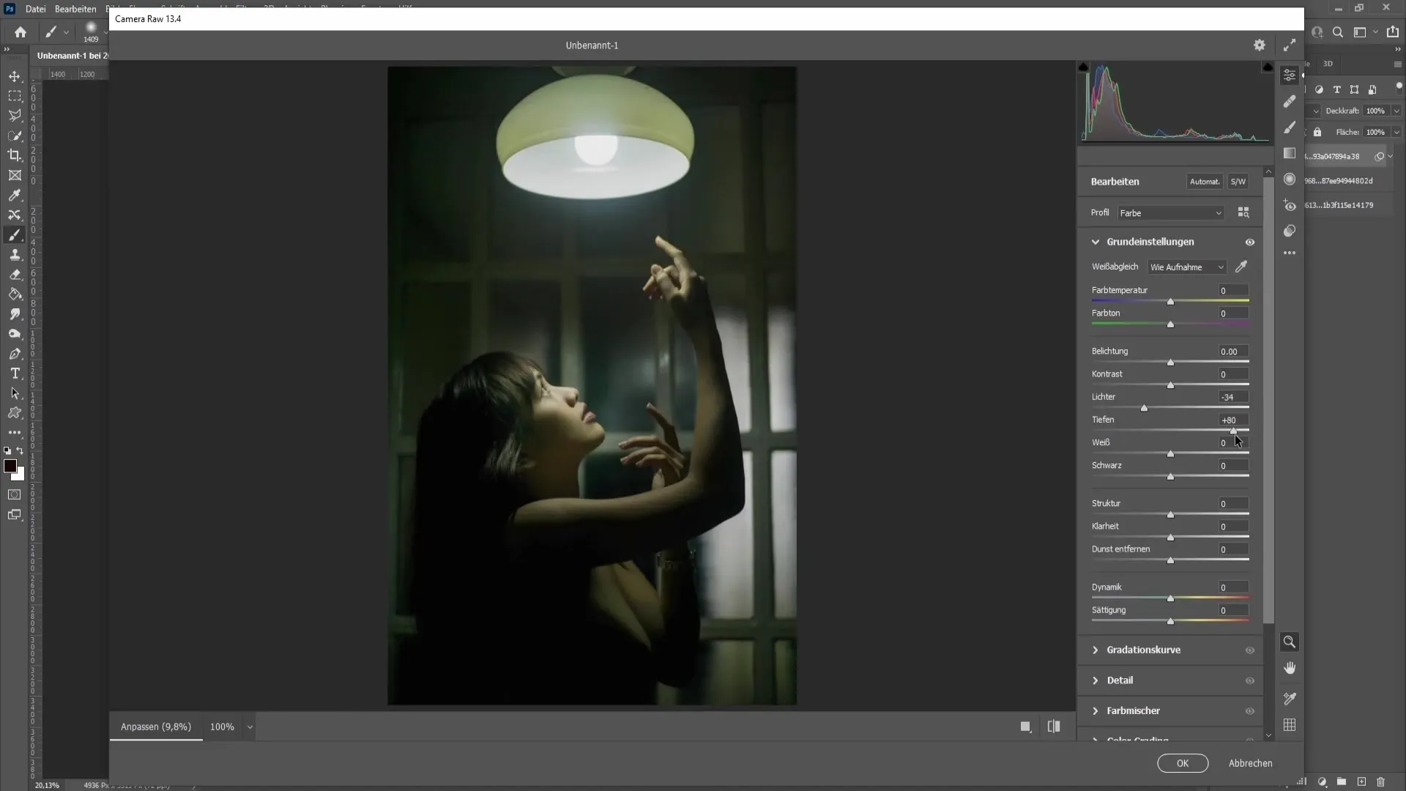Select the Crop tool
This screenshot has height=791, width=1406.
(15, 155)
